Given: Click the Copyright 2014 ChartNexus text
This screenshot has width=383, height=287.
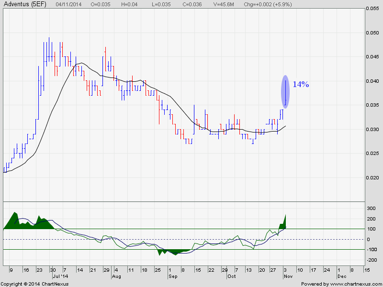Looking at the screenshot, I should [x=34, y=284].
